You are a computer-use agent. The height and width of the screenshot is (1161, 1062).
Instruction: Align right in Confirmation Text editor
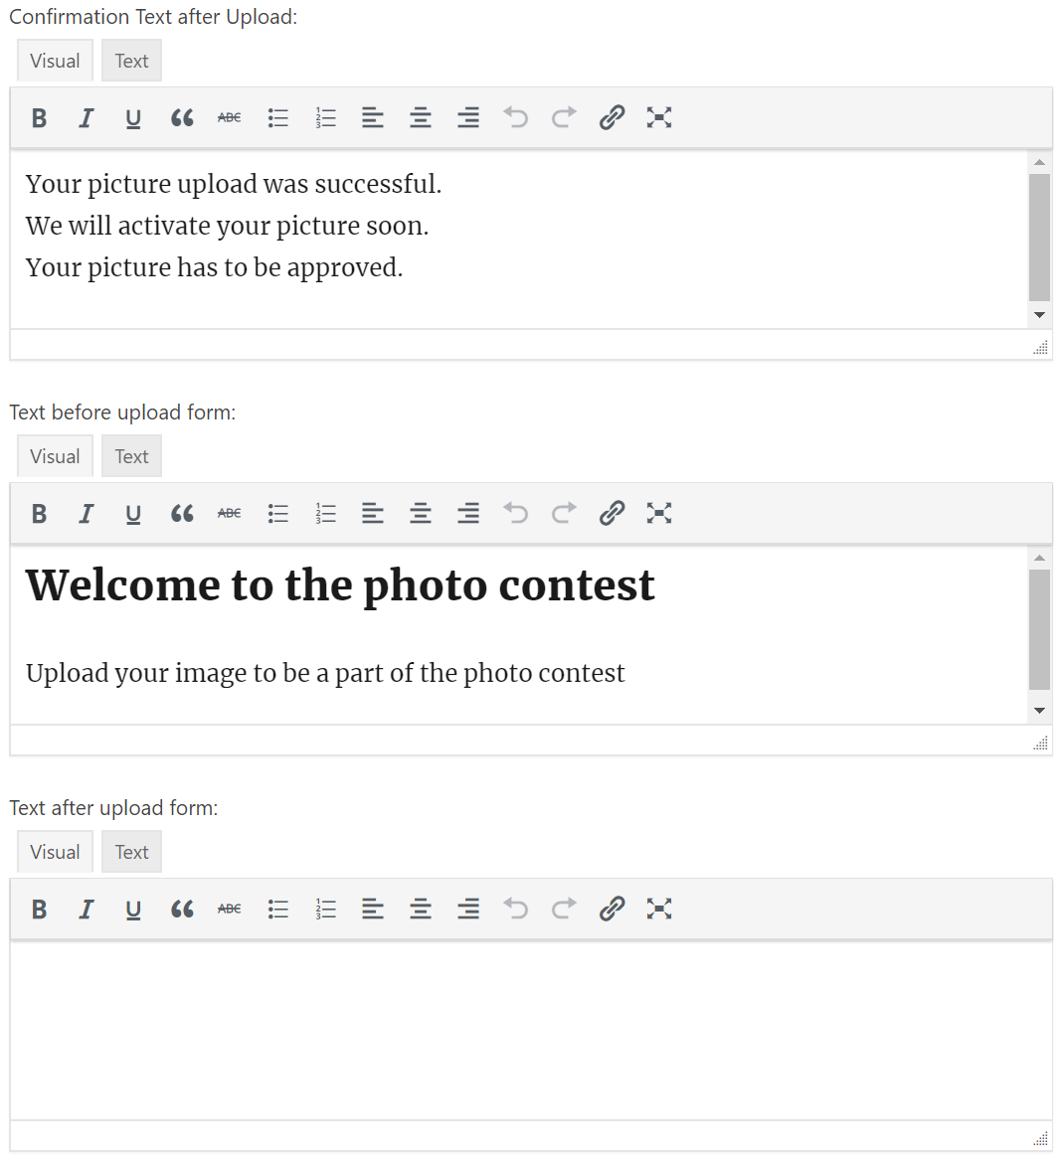tap(468, 117)
